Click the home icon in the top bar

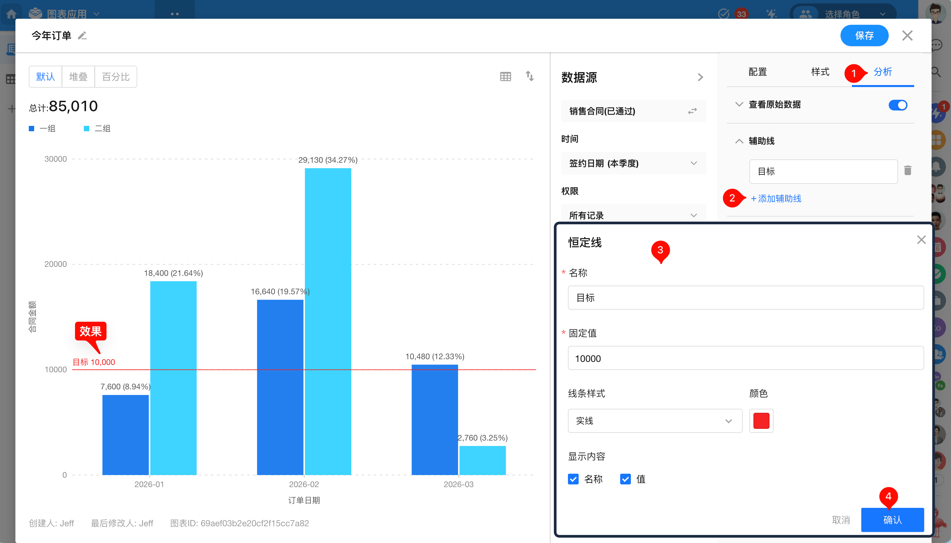11,14
